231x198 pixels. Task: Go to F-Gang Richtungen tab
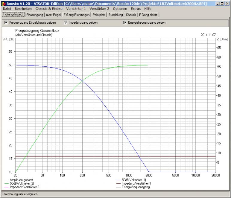click(x=76, y=15)
